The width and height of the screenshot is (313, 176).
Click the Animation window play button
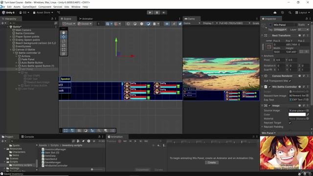[x=135, y=141]
